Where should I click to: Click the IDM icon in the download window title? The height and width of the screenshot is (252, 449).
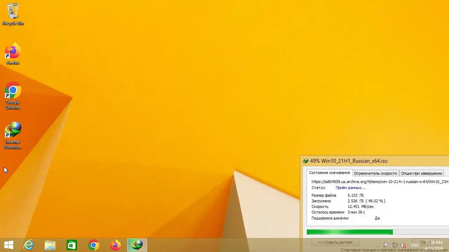pyautogui.click(x=306, y=161)
